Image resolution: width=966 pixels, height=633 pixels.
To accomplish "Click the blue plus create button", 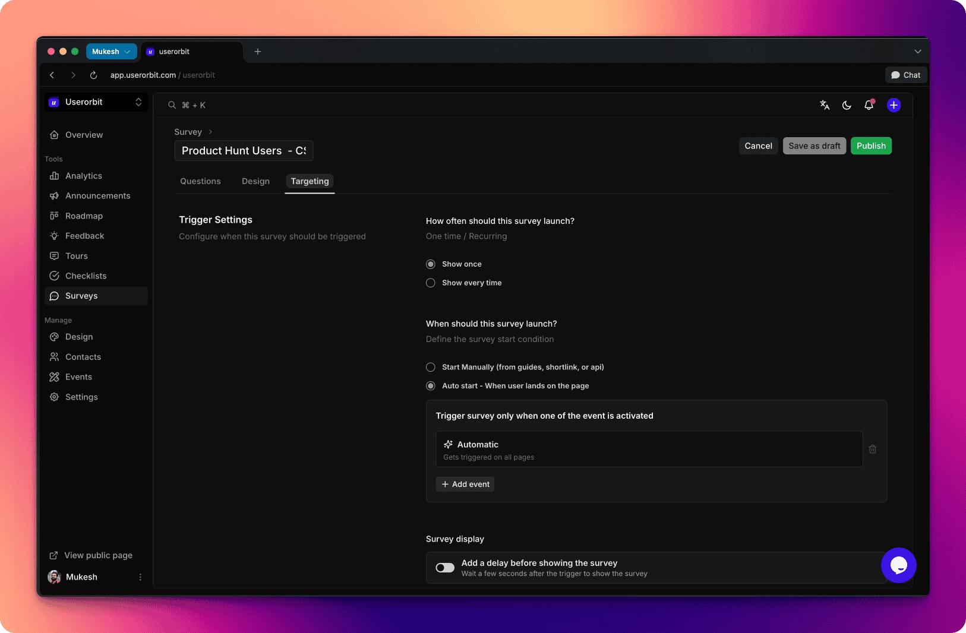I will tap(894, 105).
